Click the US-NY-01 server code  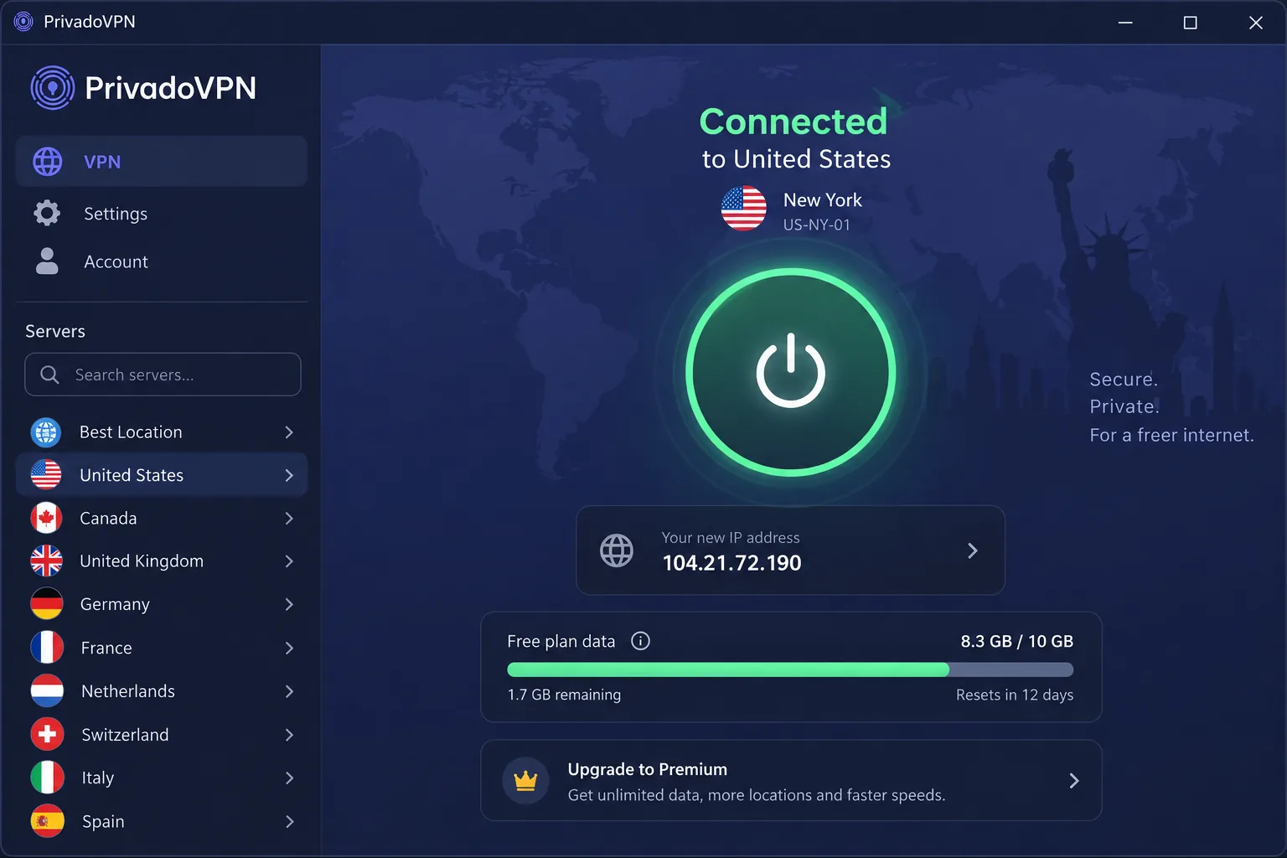click(x=817, y=225)
